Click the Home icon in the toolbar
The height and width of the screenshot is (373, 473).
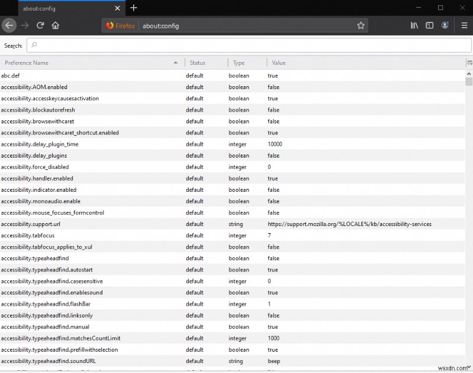[x=56, y=25]
